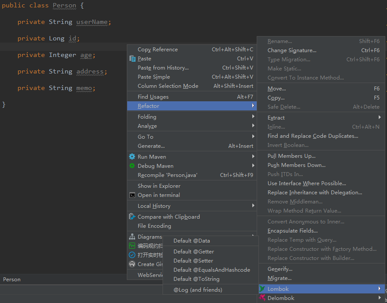Click the userName field in editor
387x303 pixels.
[x=92, y=22]
